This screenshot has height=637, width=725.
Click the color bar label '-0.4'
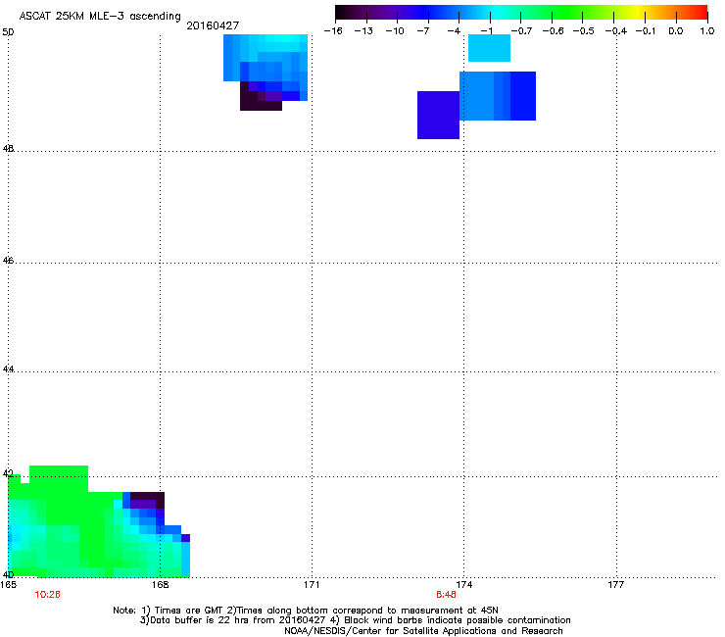point(616,31)
